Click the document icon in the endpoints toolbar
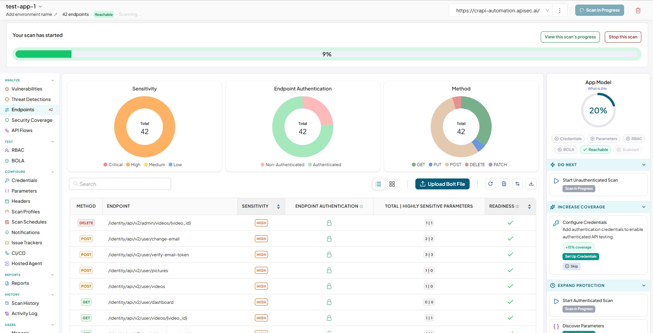Viewport: 653px width, 333px height. click(504, 184)
